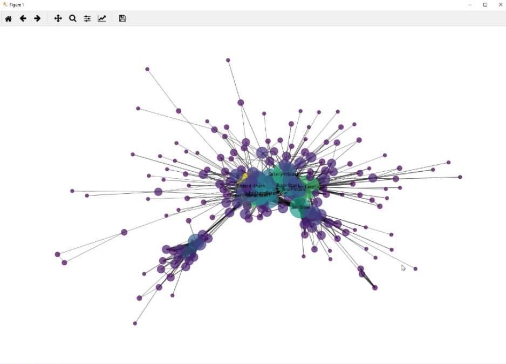
Task: Click the Jon-Snow node label
Action: 300,207
